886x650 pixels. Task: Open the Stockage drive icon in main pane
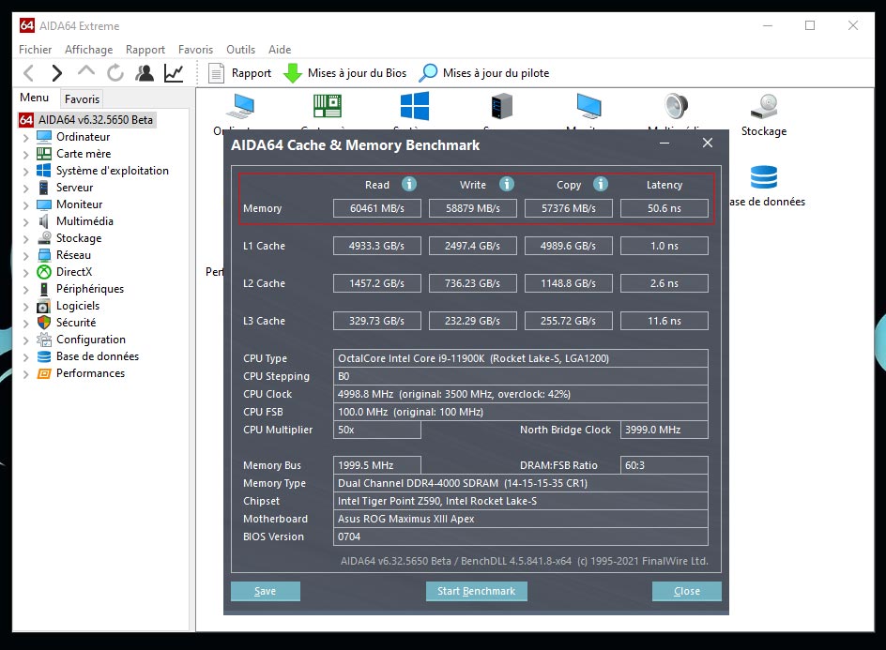764,106
